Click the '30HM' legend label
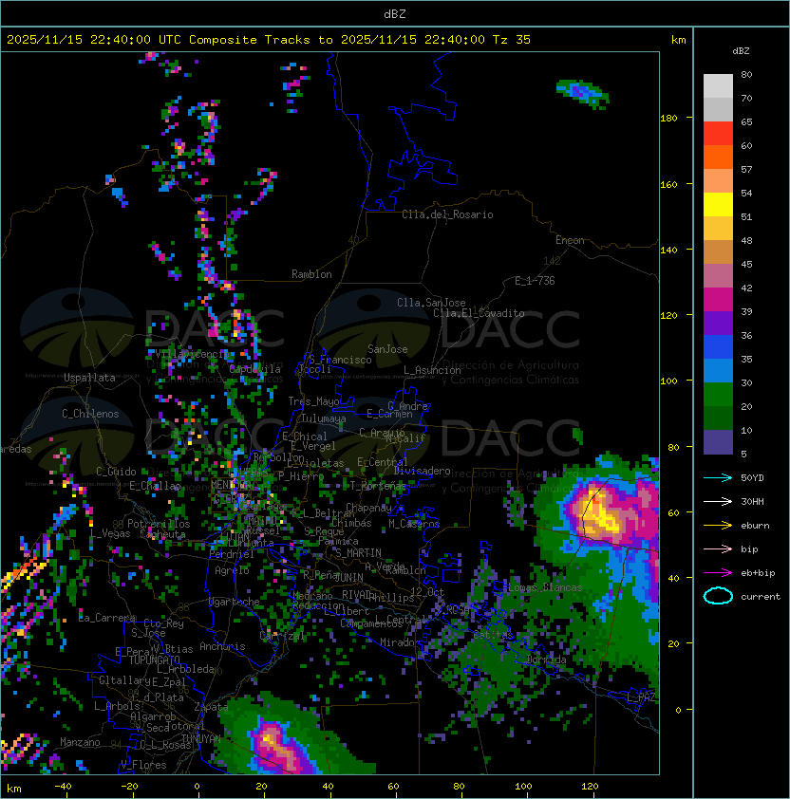The width and height of the screenshot is (790, 799). coord(752,501)
